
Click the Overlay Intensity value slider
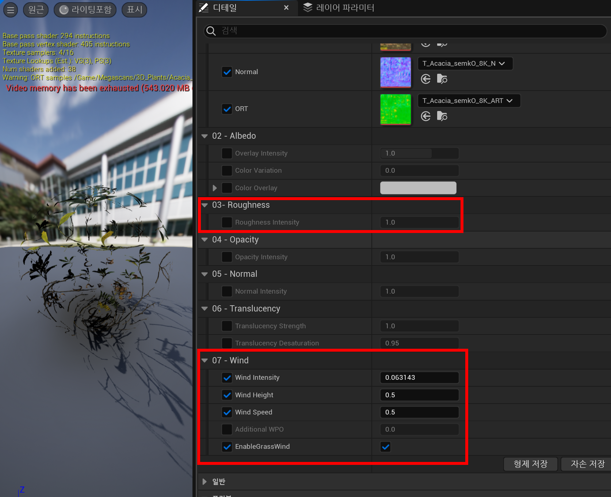pyautogui.click(x=419, y=153)
